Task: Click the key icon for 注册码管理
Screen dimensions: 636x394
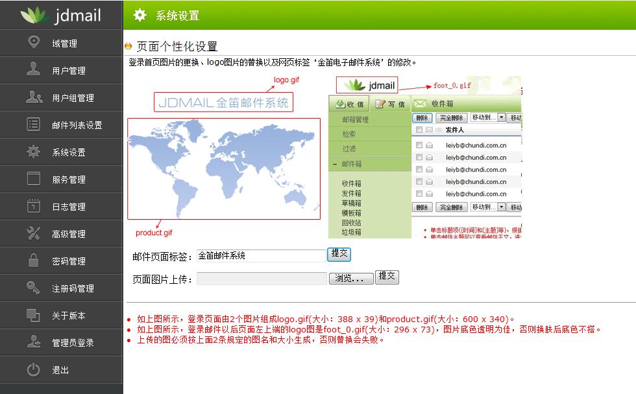Action: click(34, 288)
